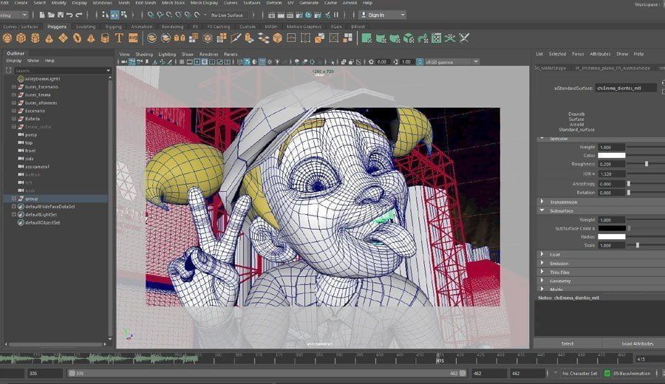Click the green planar UV mapping icon

click(366, 38)
